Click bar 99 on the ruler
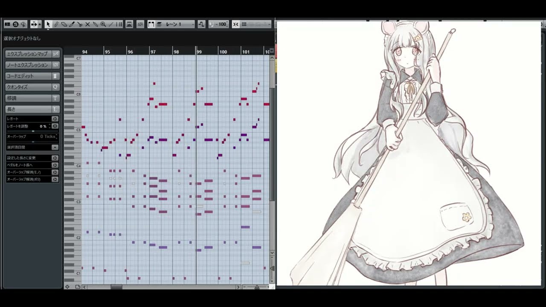 click(199, 52)
